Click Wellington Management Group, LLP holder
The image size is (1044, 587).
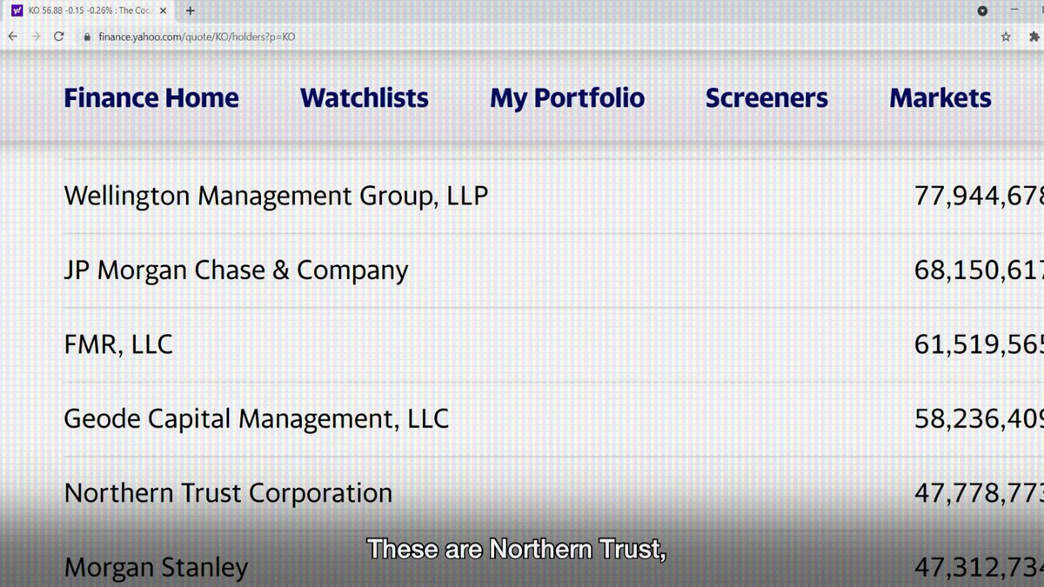click(x=276, y=196)
